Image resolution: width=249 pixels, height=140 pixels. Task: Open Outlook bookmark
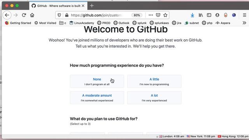pyautogui.click(x=121, y=23)
